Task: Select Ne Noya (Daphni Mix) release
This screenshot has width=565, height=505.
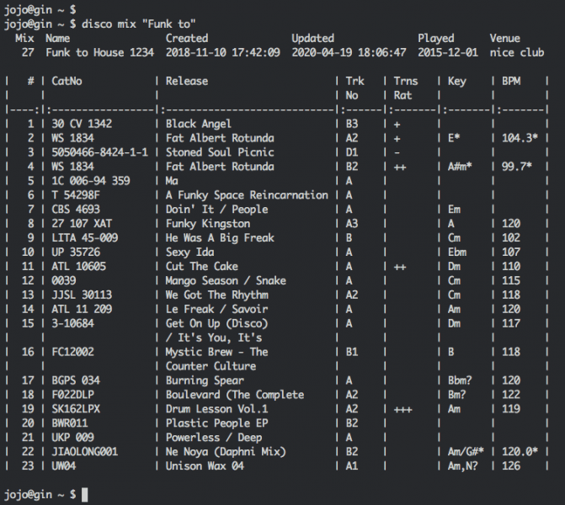Action: point(226,452)
